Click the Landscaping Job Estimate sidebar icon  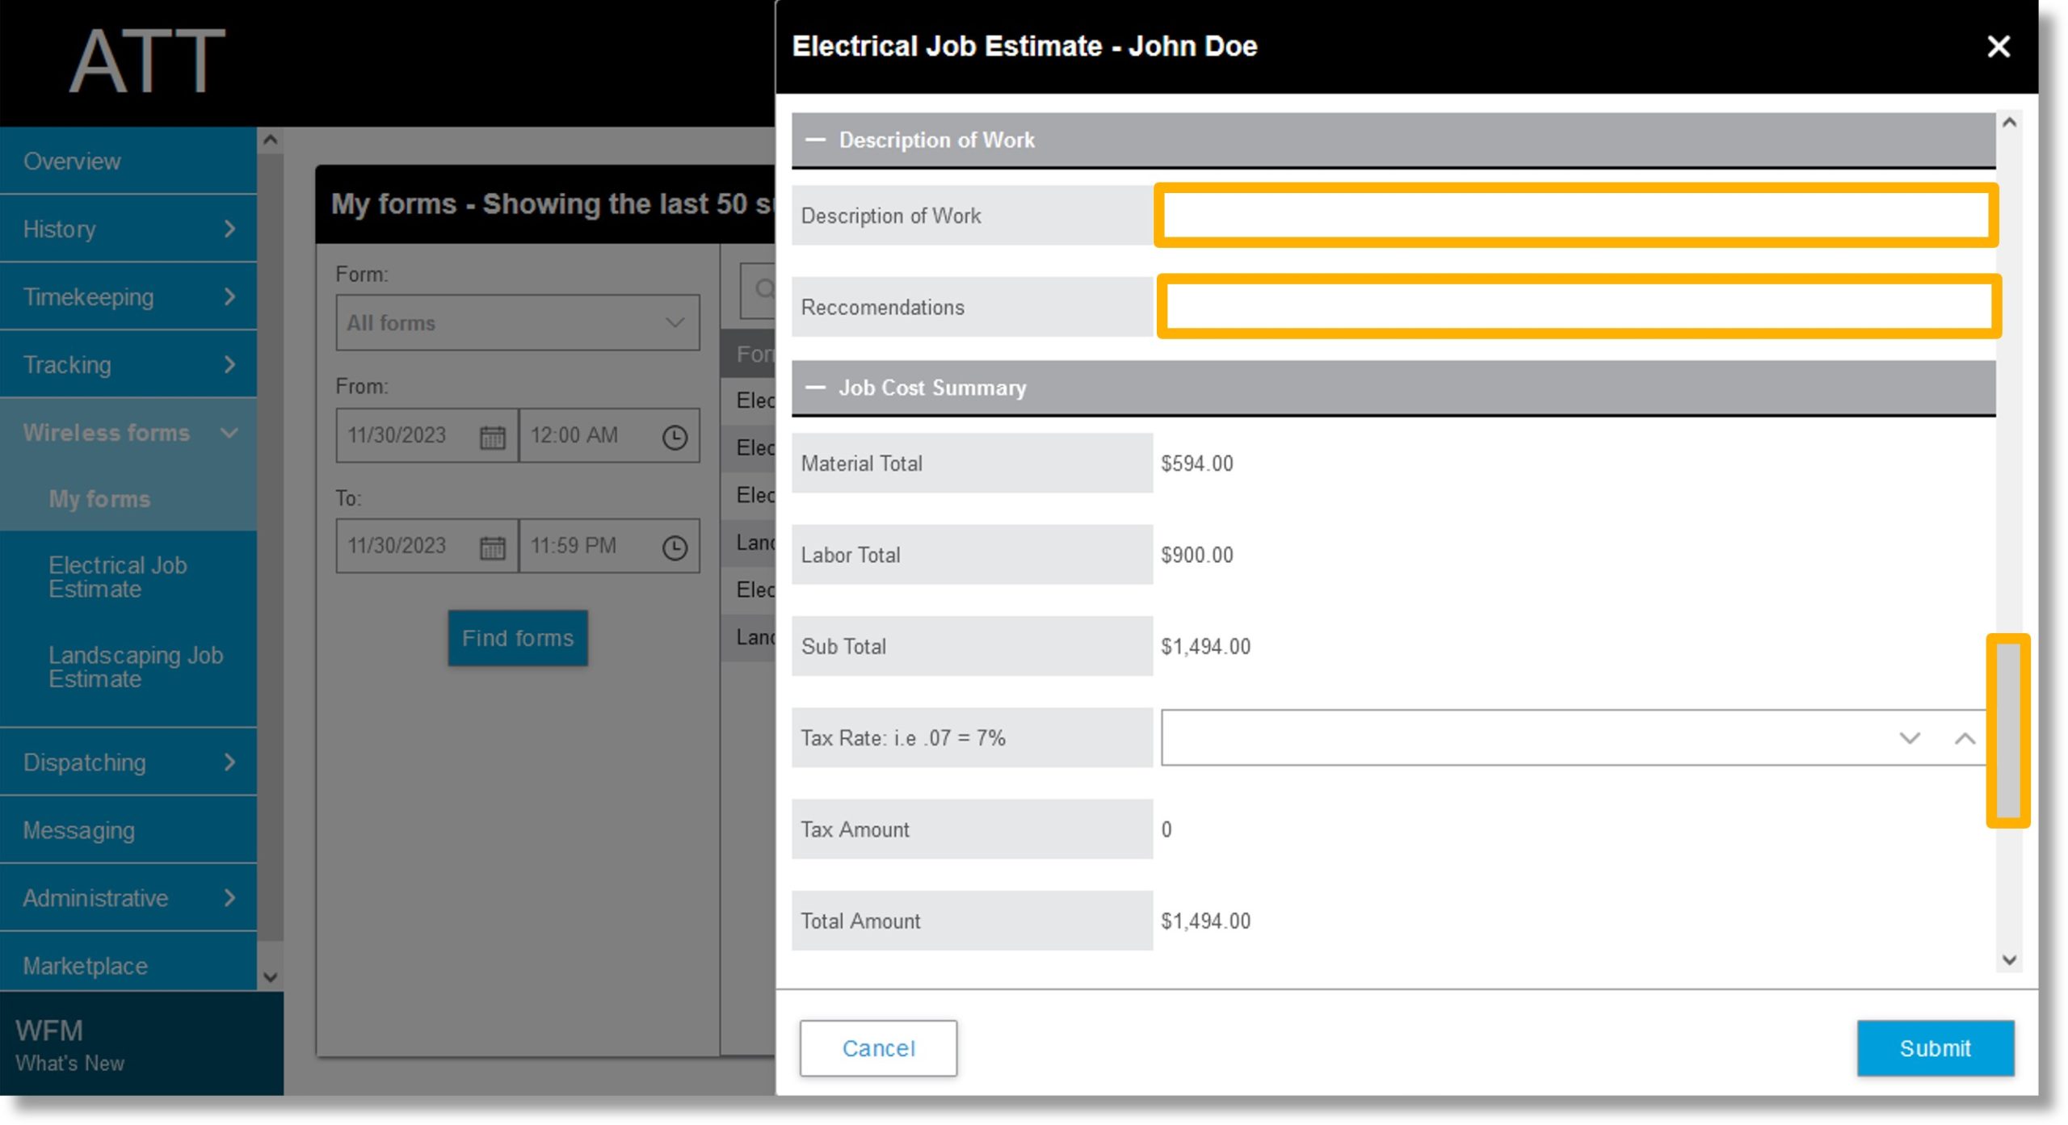[134, 668]
